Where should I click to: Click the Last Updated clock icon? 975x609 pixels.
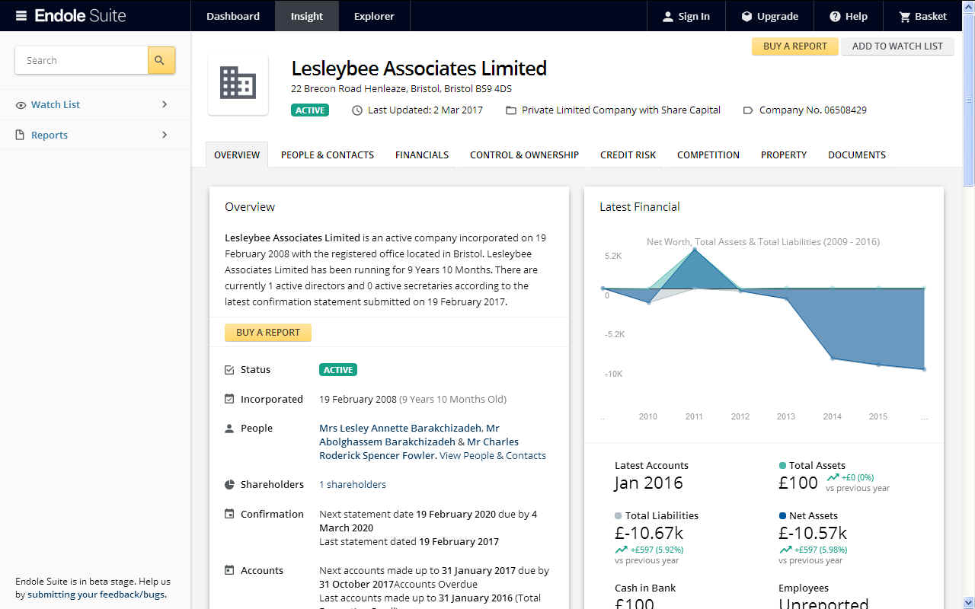357,110
